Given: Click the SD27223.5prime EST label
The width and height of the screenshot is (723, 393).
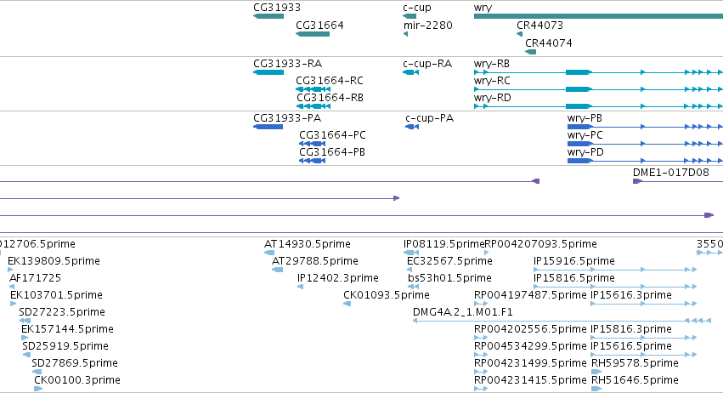Looking at the screenshot, I should click(62, 312).
